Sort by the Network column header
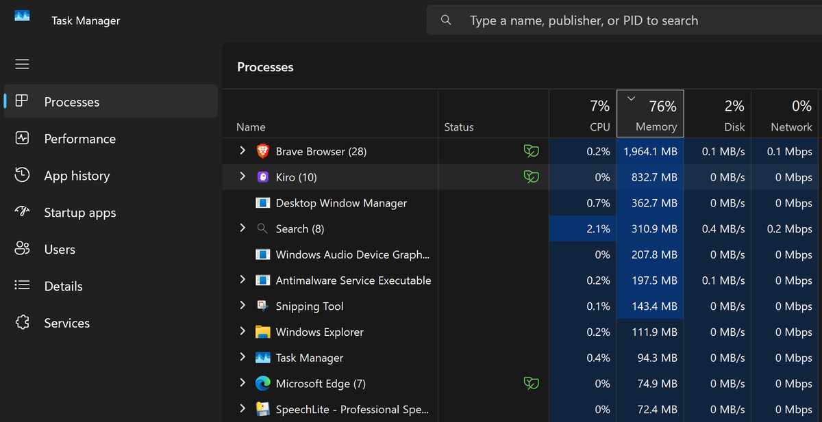Image resolution: width=822 pixels, height=422 pixels. (x=786, y=114)
